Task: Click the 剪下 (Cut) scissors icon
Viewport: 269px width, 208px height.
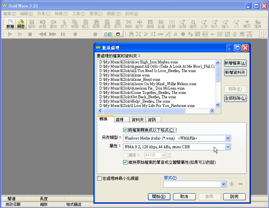Action: pyautogui.click(x=64, y=23)
